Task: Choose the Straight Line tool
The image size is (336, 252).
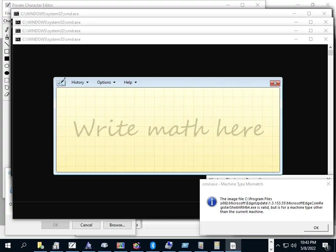Action: point(7,44)
